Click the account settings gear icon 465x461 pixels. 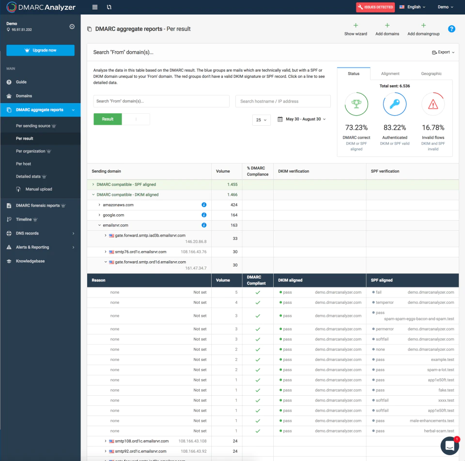tap(72, 27)
